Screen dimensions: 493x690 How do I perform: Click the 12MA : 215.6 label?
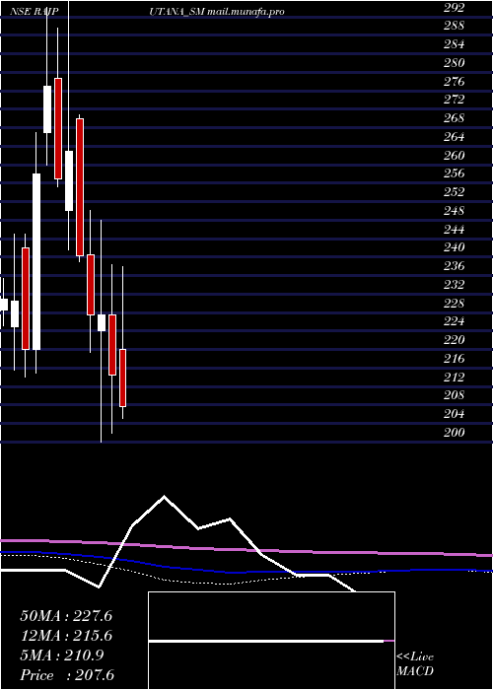(66, 636)
